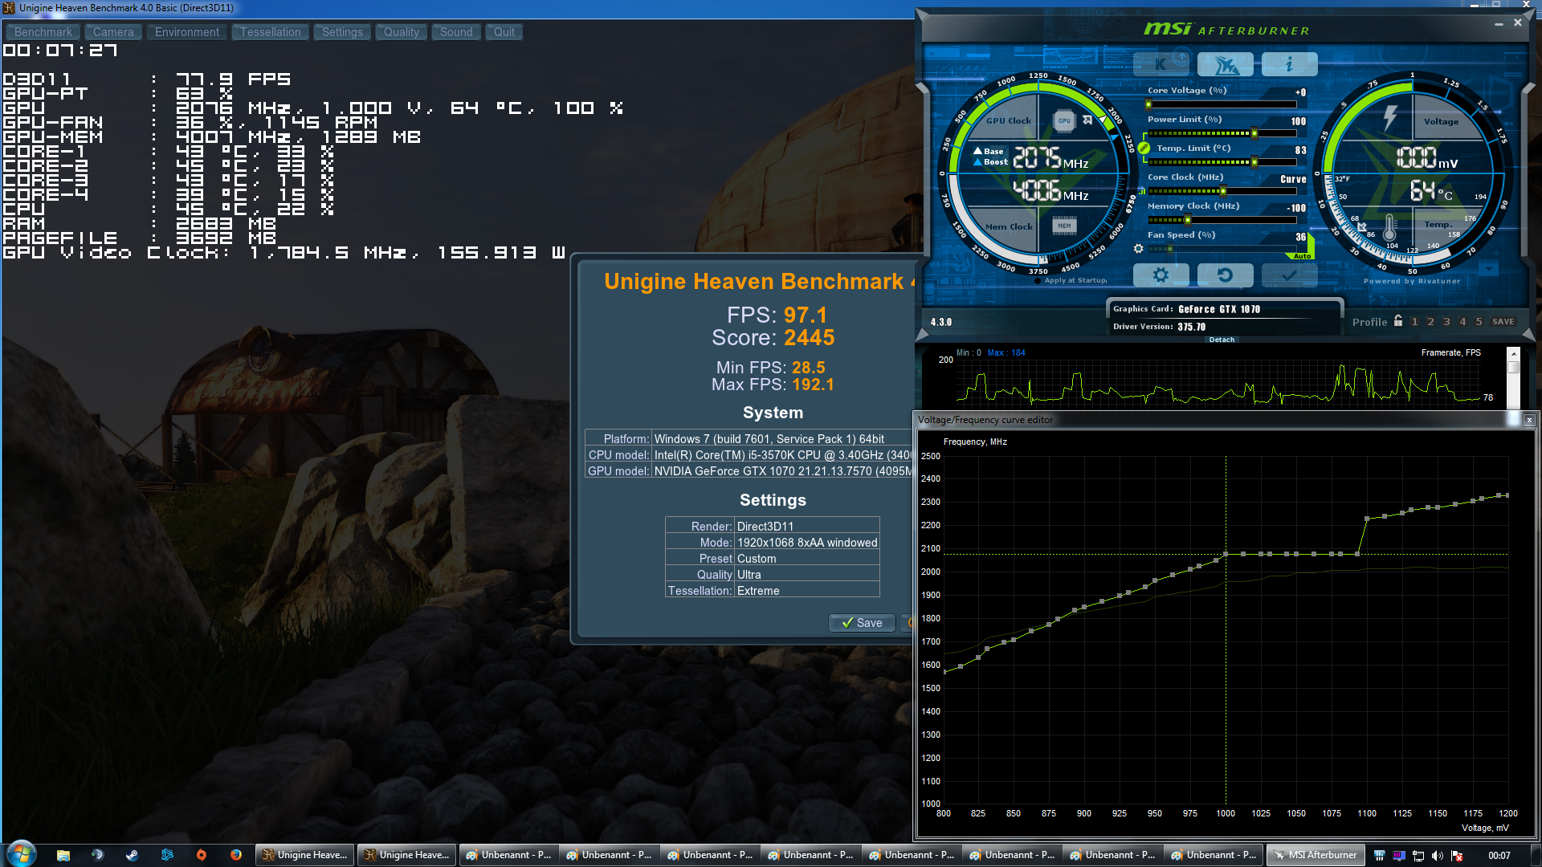The image size is (1542, 867).
Task: Click the MSI dragon overclocking scanner button
Action: (x=1225, y=64)
